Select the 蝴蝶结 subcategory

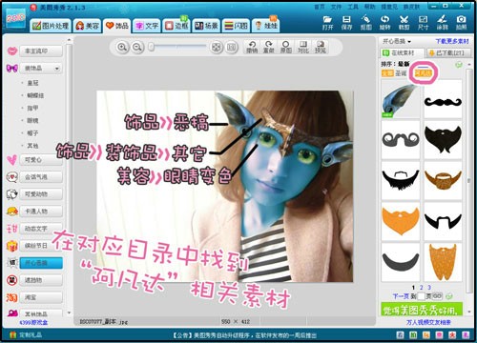pyautogui.click(x=35, y=95)
